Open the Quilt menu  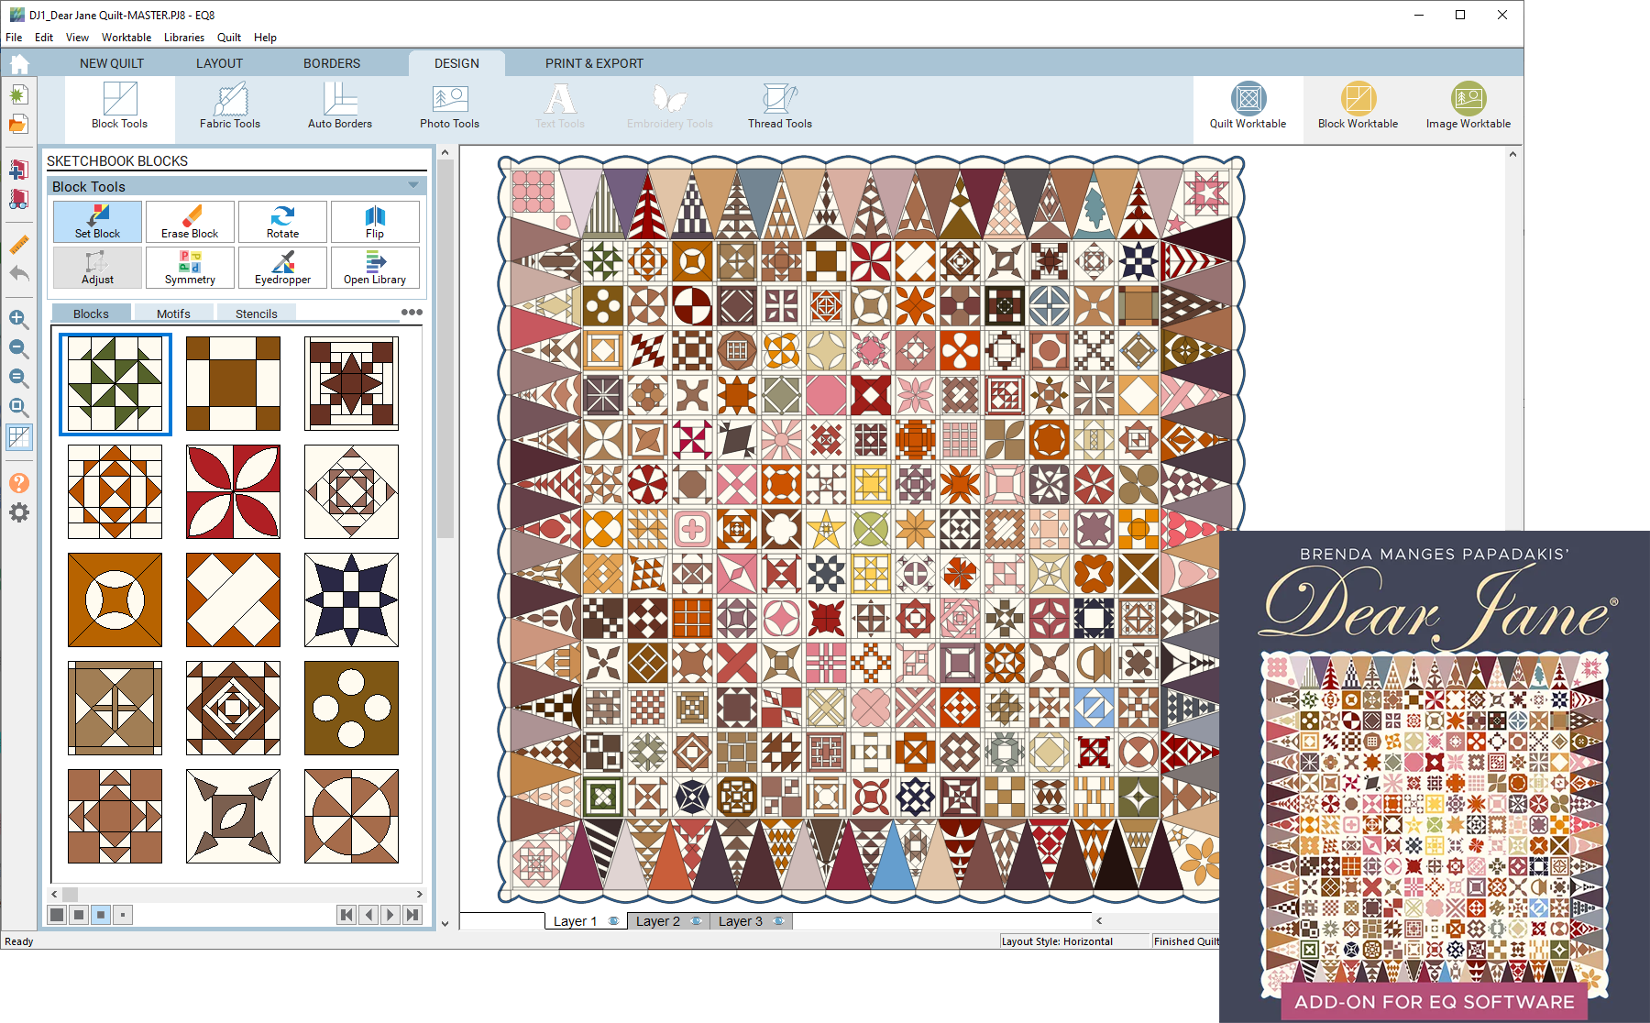[x=229, y=38]
